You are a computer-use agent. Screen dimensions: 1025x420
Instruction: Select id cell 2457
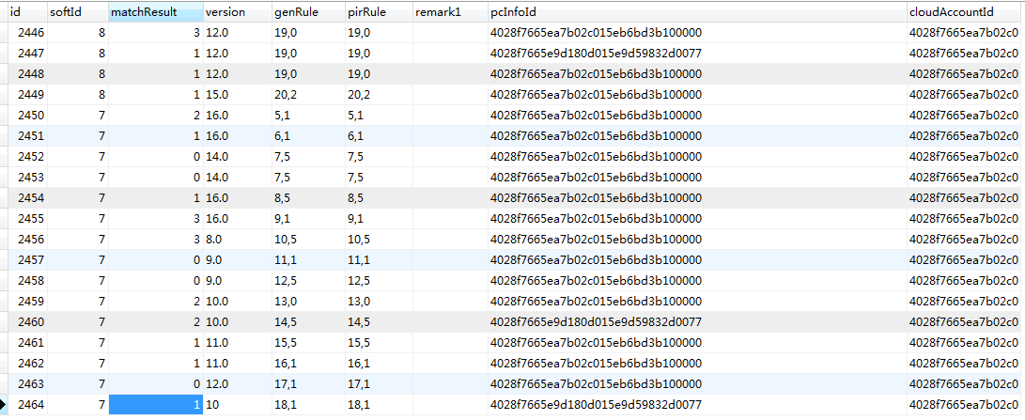pyautogui.click(x=27, y=259)
